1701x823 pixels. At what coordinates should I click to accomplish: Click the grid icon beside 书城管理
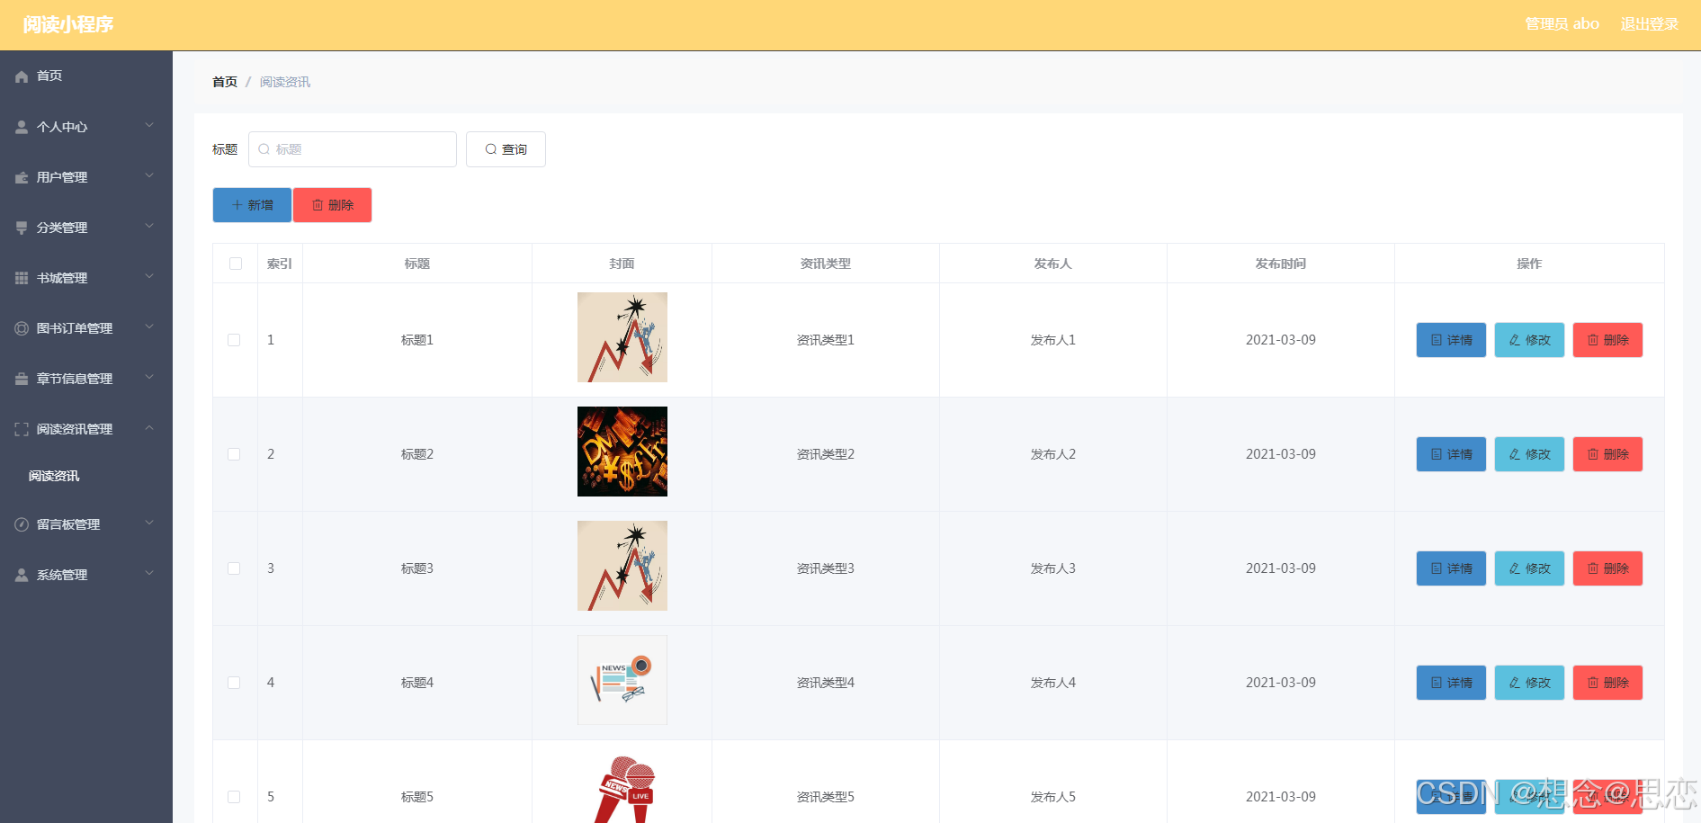click(22, 278)
